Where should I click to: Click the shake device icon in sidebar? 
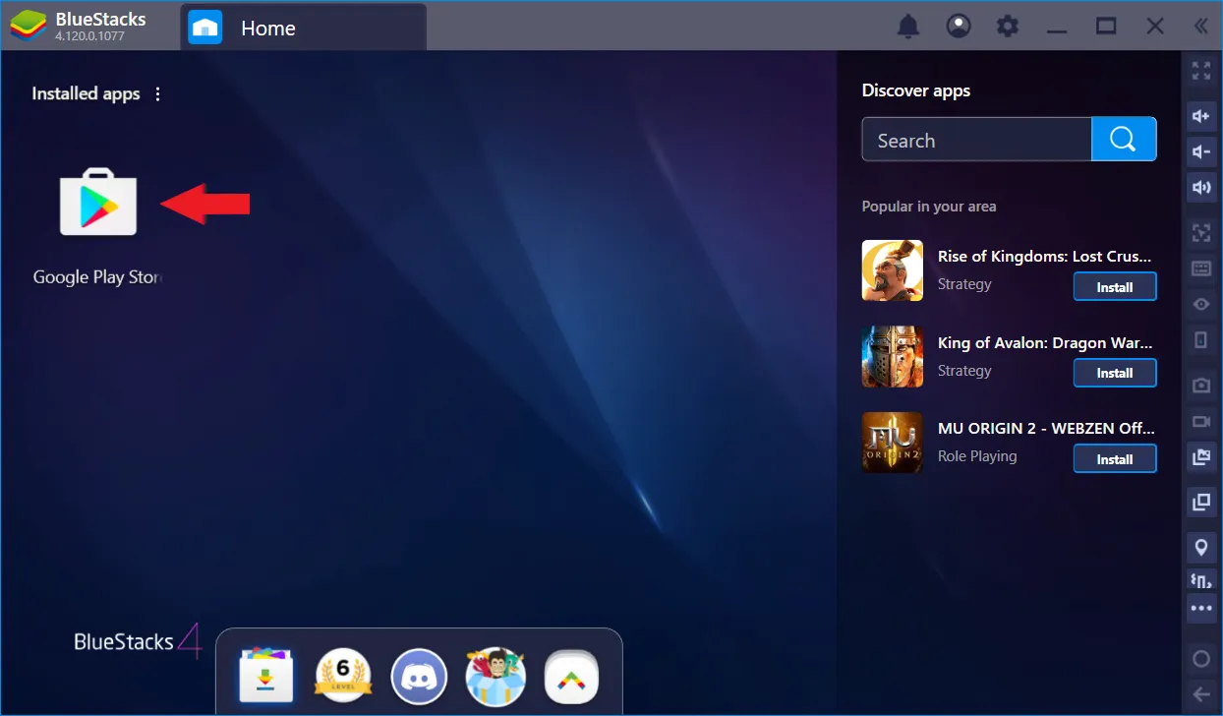coord(1200,579)
